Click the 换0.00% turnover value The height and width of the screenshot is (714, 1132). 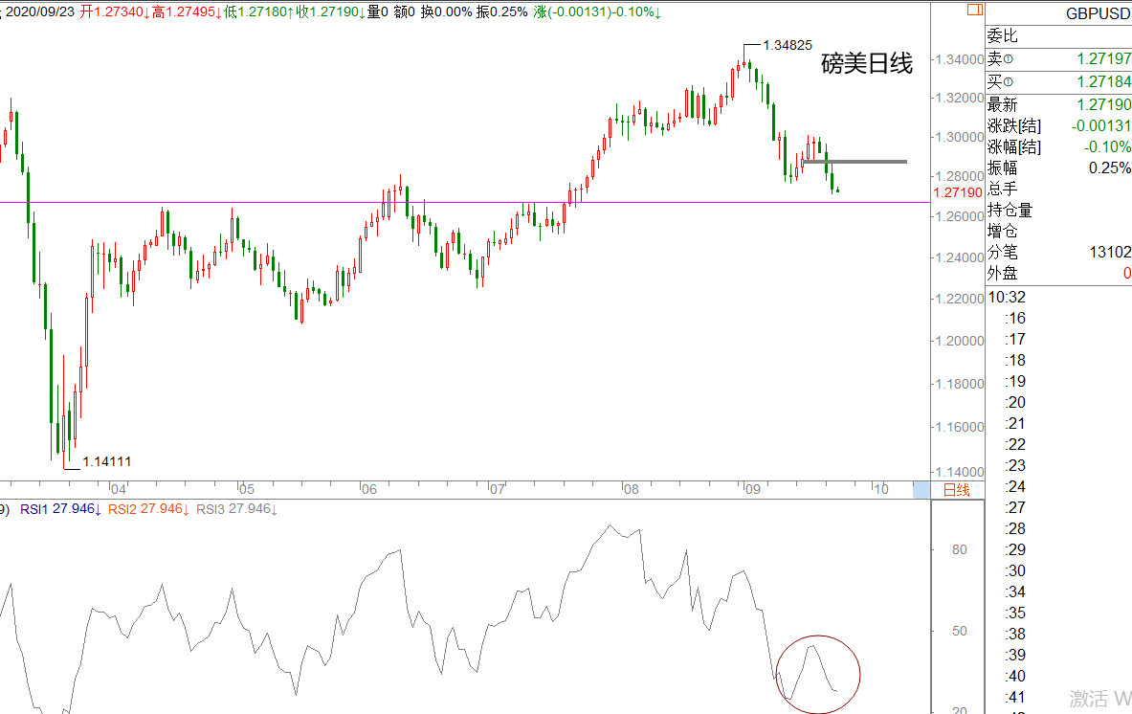click(x=446, y=11)
